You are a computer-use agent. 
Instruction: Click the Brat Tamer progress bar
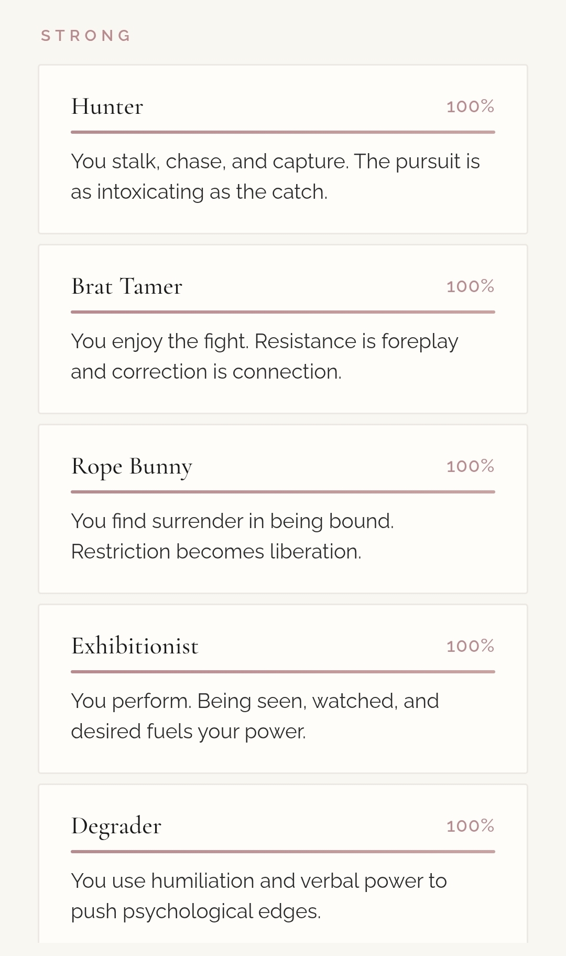click(283, 312)
